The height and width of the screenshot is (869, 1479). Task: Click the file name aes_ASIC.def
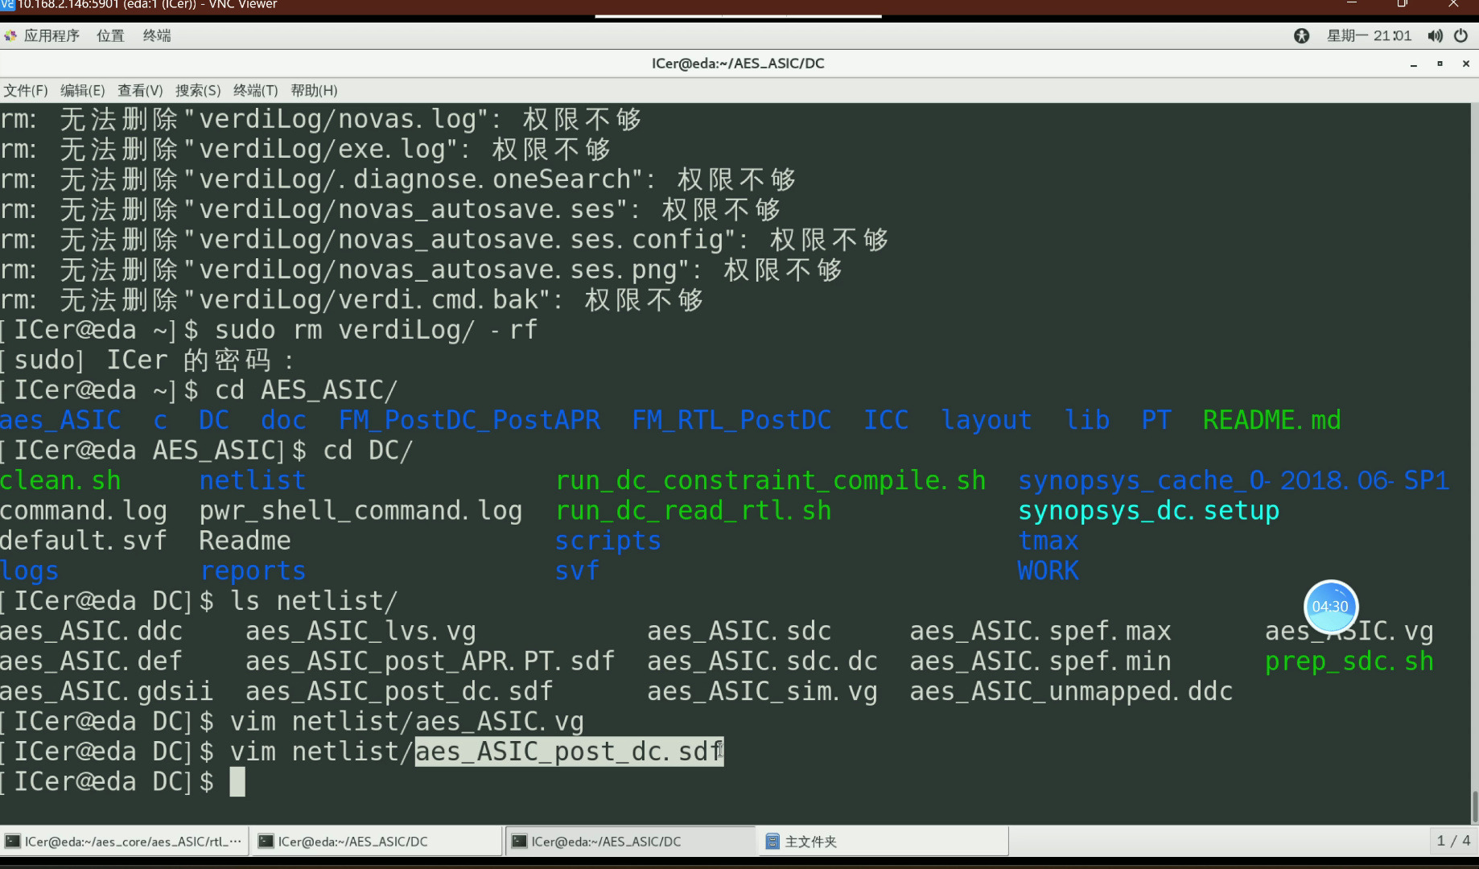click(91, 661)
